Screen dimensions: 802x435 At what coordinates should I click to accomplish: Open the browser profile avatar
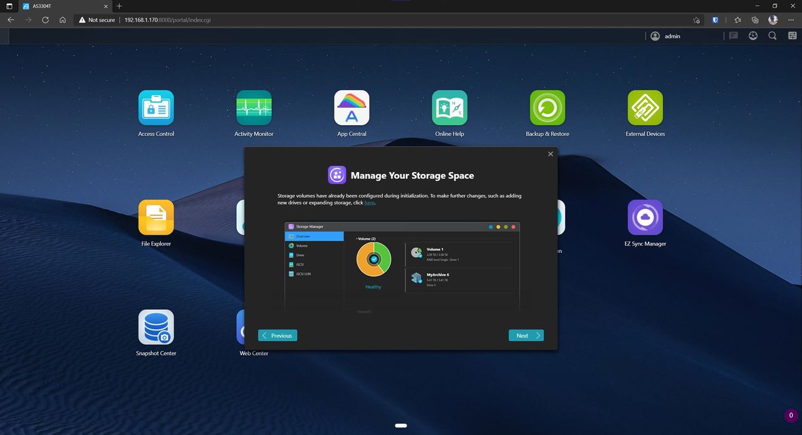coord(773,20)
